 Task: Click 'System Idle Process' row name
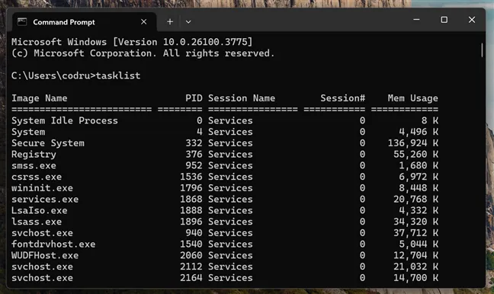(x=65, y=120)
